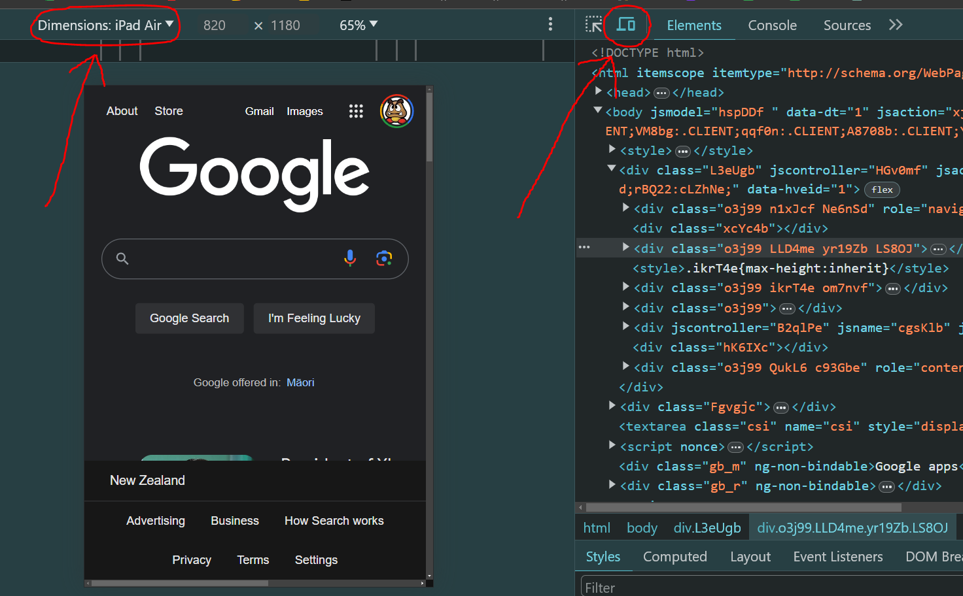Open the Business footer link
Screen dimensions: 963x596
235,521
